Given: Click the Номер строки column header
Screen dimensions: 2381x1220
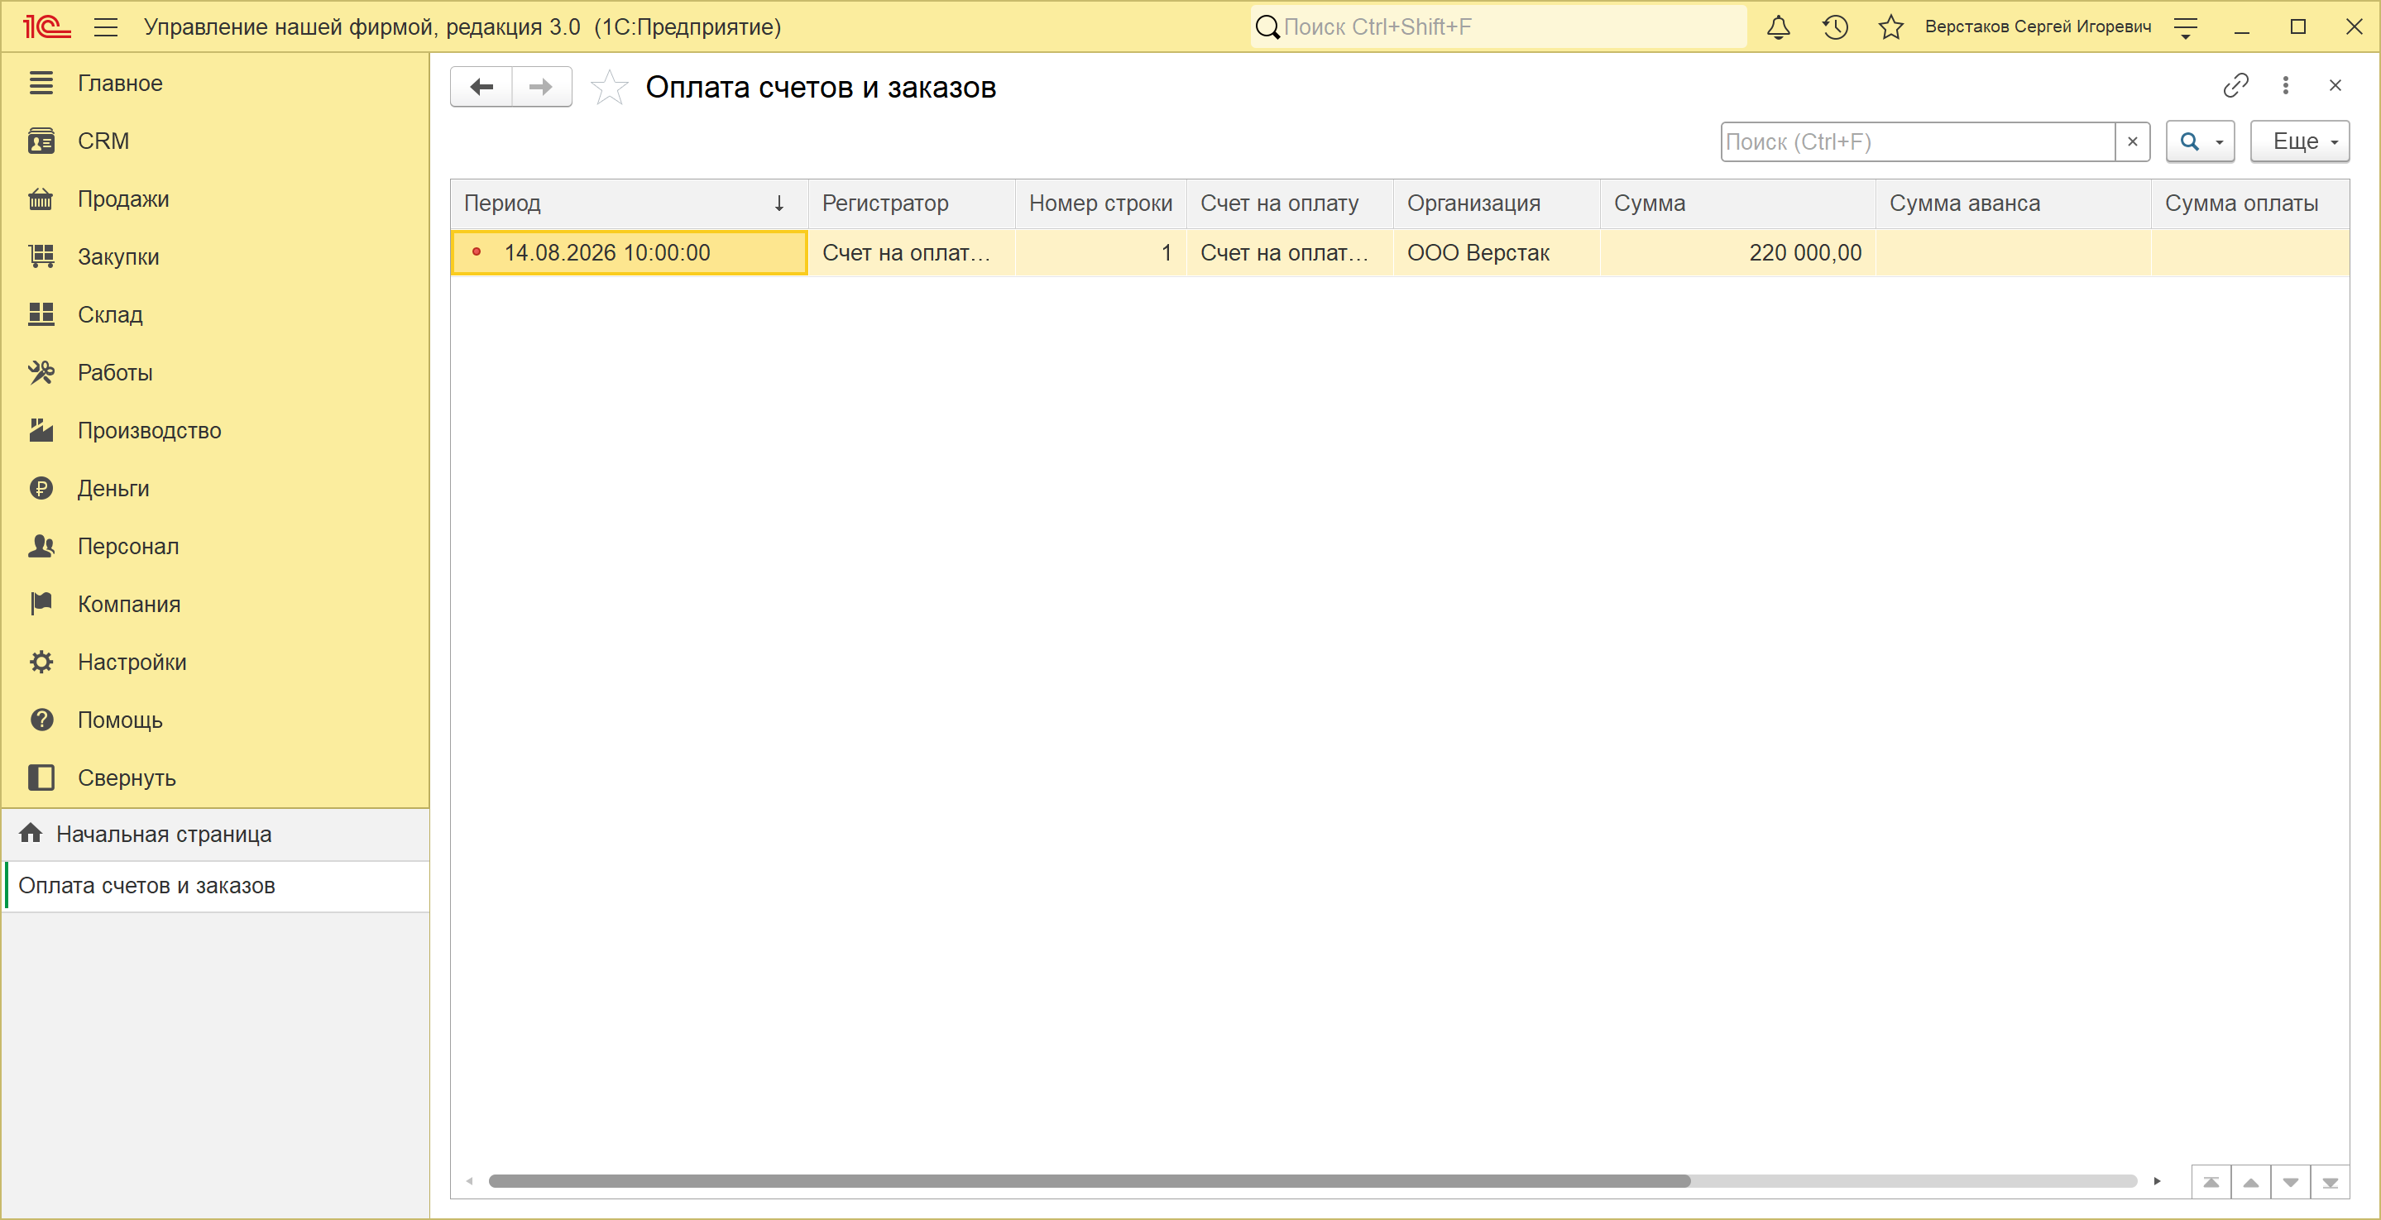Looking at the screenshot, I should point(1101,203).
